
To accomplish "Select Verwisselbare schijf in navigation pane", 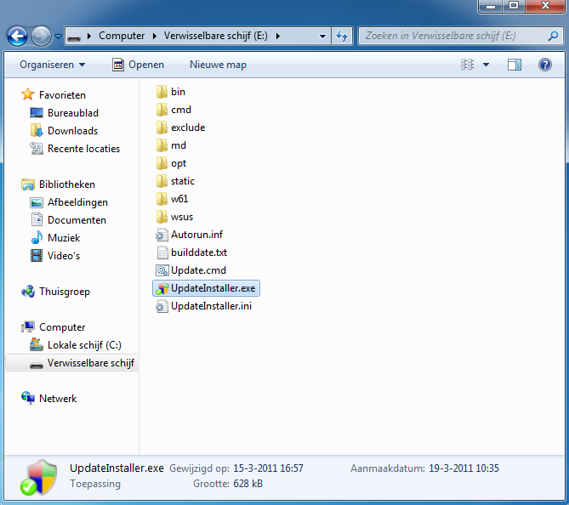I will pos(71,363).
